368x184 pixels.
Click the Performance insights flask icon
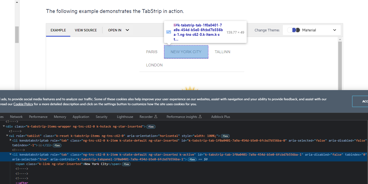coord(200,117)
